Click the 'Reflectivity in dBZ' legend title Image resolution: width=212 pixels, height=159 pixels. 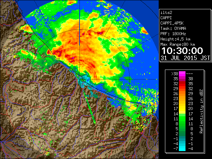(201, 111)
